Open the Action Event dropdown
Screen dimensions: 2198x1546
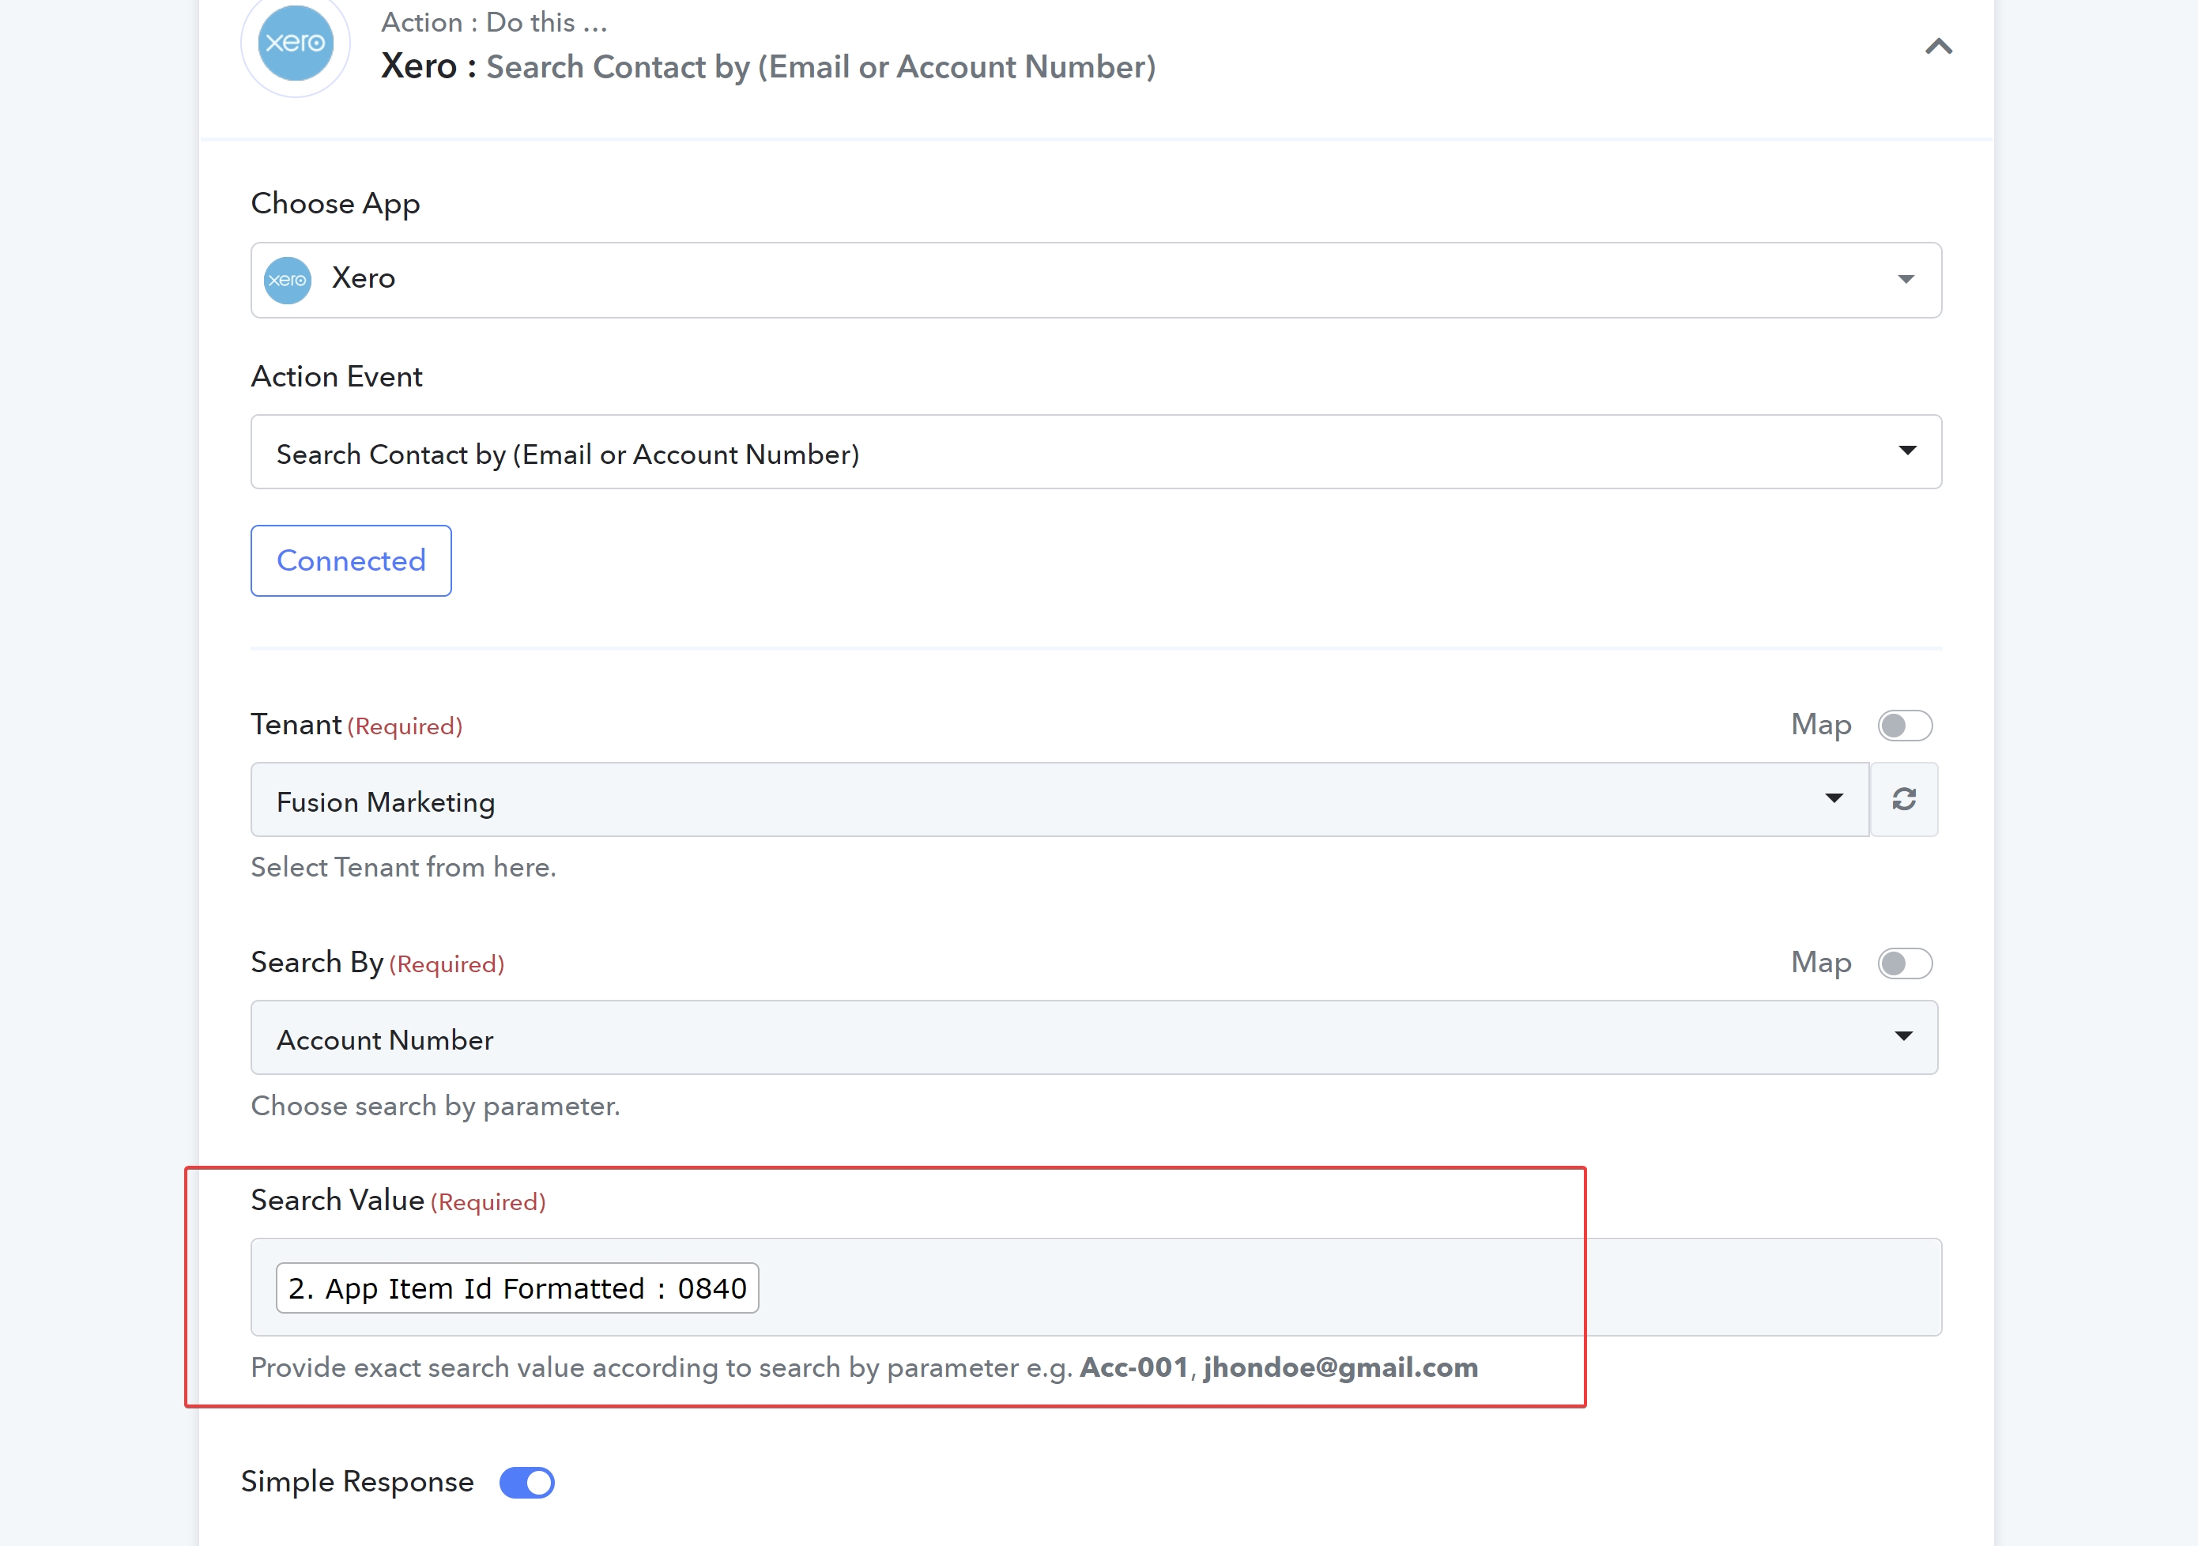click(1095, 452)
